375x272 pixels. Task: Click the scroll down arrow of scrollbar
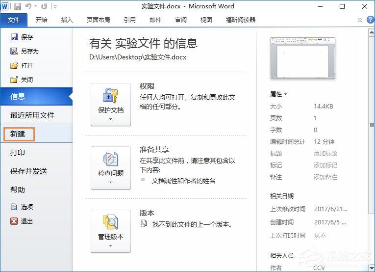tap(372, 268)
